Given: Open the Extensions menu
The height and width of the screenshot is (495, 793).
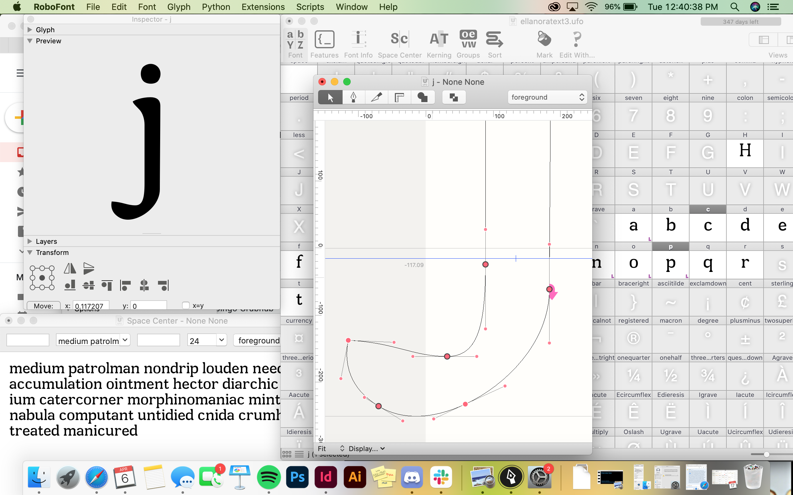Looking at the screenshot, I should 263,7.
